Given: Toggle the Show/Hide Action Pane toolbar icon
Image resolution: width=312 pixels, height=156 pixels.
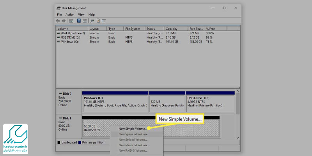Looking at the screenshot, I should (x=85, y=21).
